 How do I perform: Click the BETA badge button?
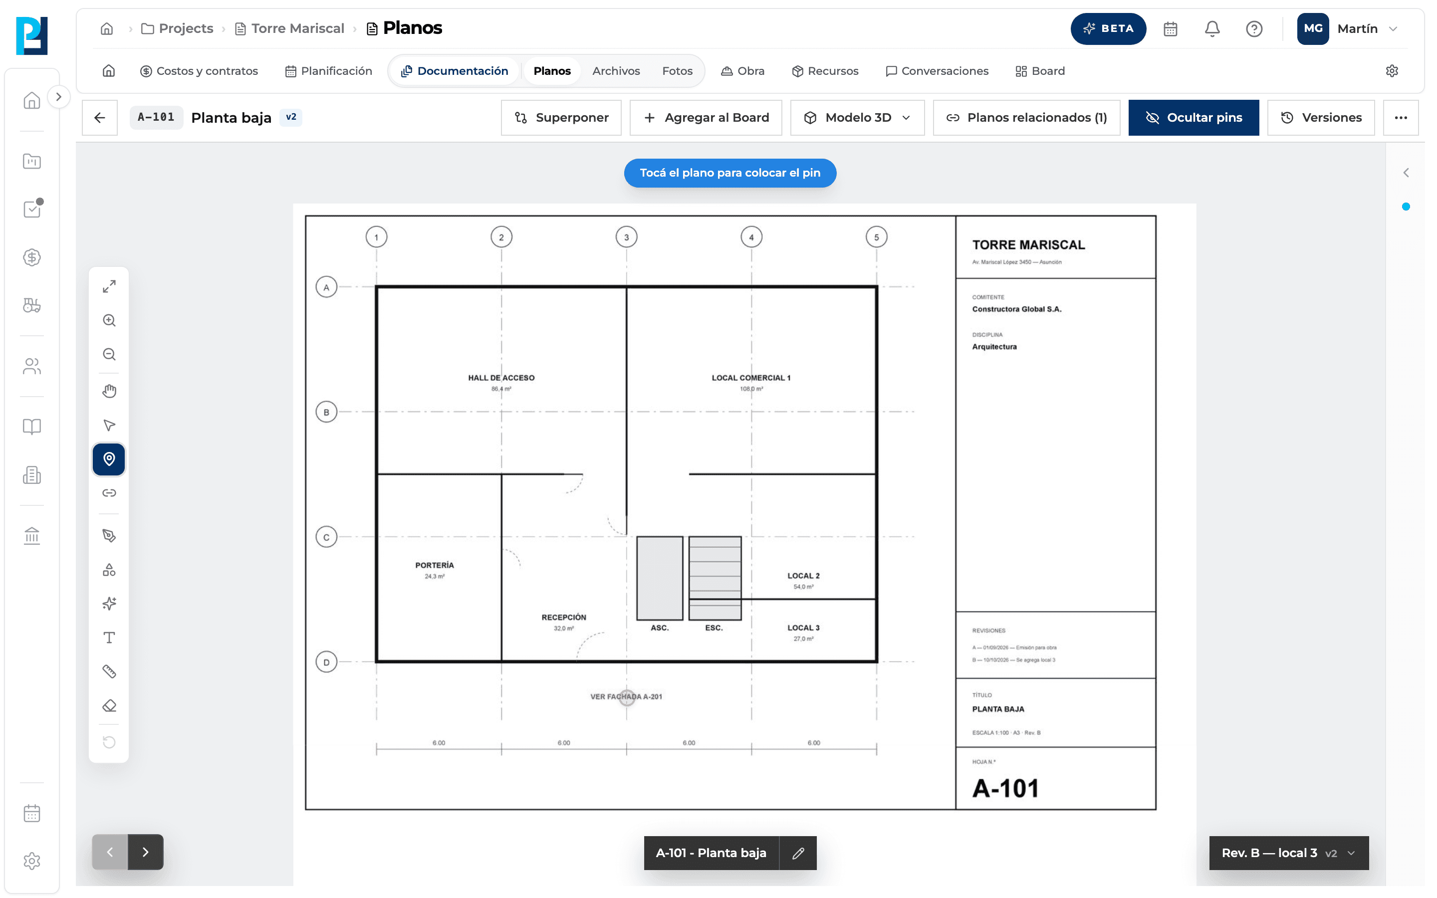coord(1108,28)
